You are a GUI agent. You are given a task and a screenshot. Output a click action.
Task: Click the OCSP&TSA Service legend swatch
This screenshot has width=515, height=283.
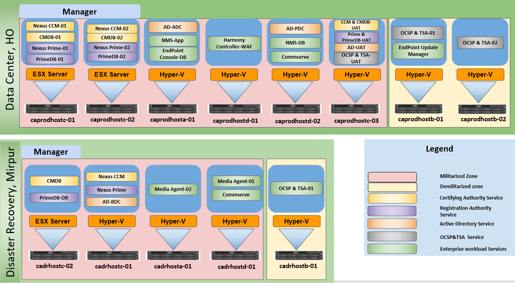pos(392,236)
